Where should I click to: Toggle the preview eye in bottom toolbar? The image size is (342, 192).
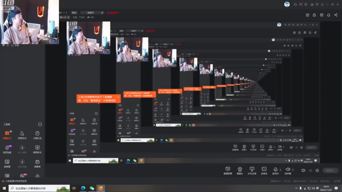point(310,170)
